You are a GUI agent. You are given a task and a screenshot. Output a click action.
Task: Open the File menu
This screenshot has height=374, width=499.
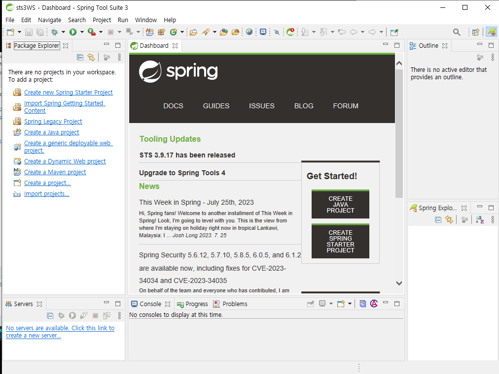[x=10, y=20]
